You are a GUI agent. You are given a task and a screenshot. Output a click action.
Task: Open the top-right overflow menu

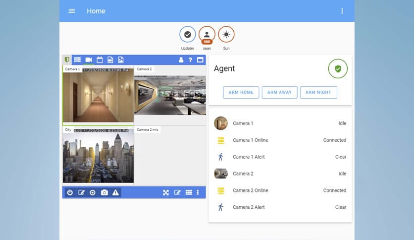pyautogui.click(x=342, y=11)
